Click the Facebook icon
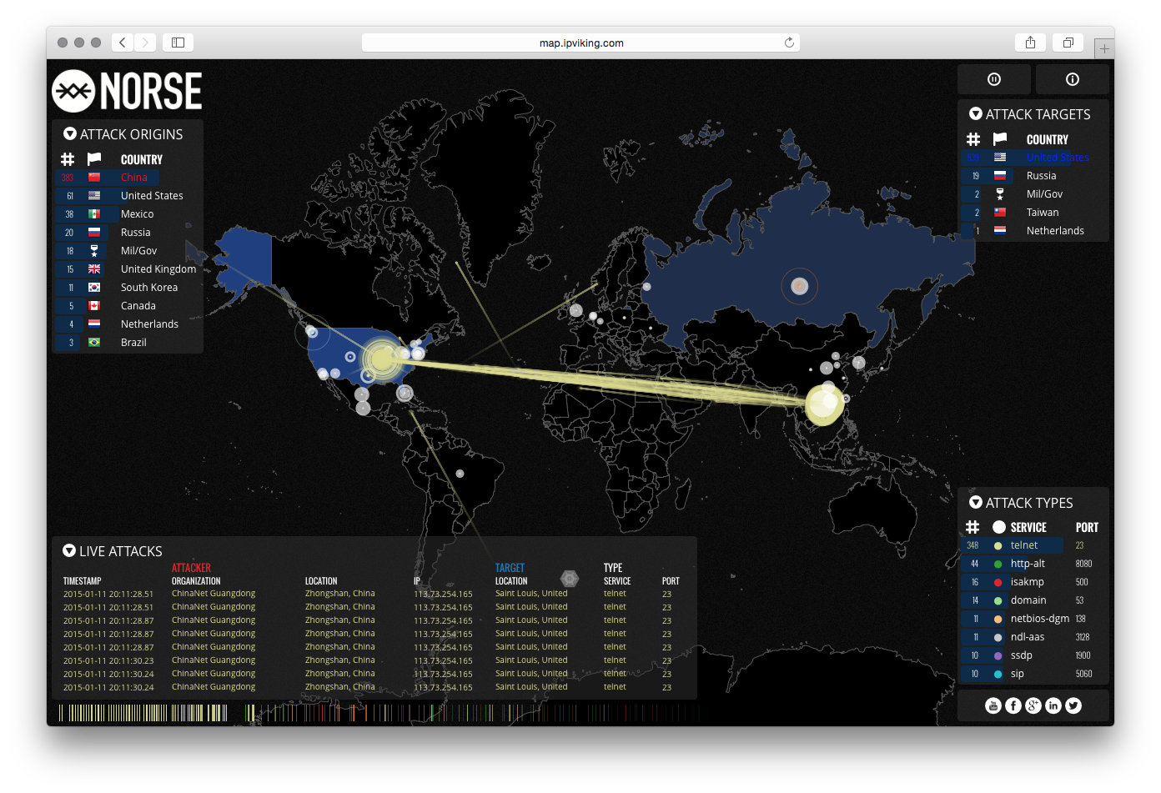1161x793 pixels. point(1013,705)
